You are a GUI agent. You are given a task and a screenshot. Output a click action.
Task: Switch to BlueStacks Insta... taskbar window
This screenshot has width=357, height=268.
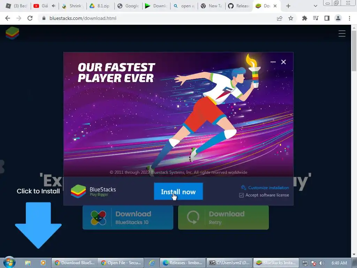point(276,263)
